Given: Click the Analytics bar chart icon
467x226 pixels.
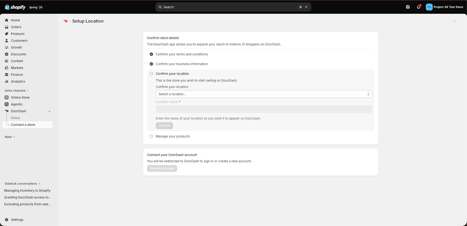Looking at the screenshot, I should (7, 82).
